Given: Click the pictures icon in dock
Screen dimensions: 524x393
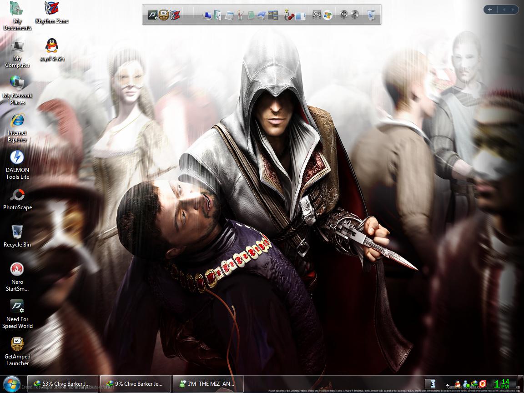Looking at the screenshot, I should [262, 15].
